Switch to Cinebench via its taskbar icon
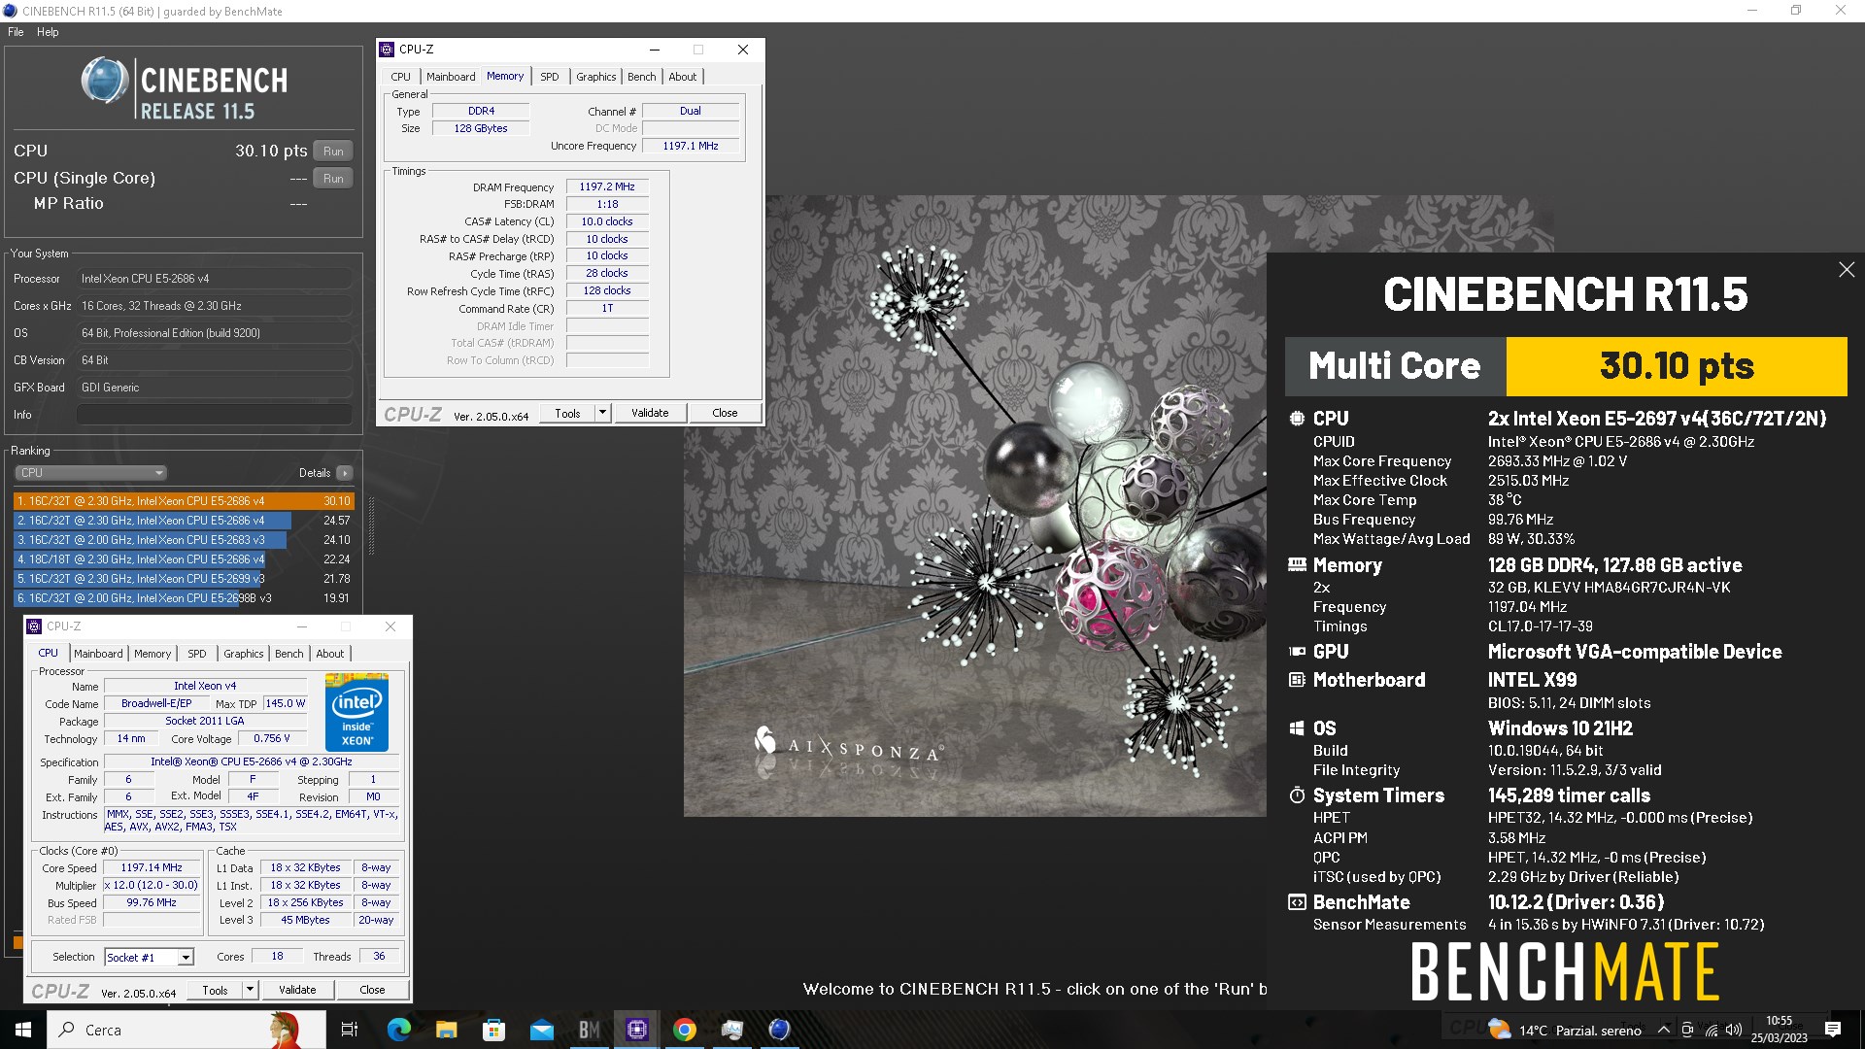 click(780, 1030)
